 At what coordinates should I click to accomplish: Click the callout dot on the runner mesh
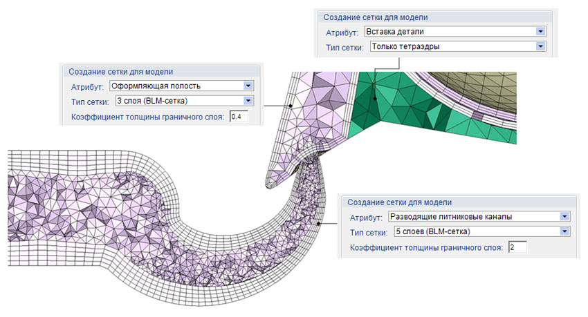tap(318, 224)
